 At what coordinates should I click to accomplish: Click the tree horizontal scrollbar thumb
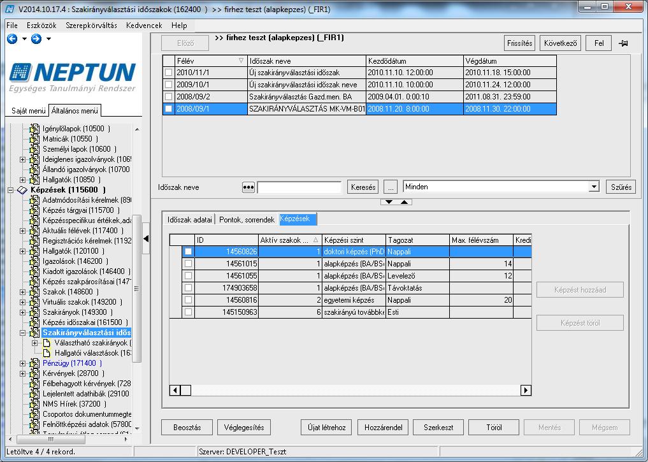tap(51, 439)
